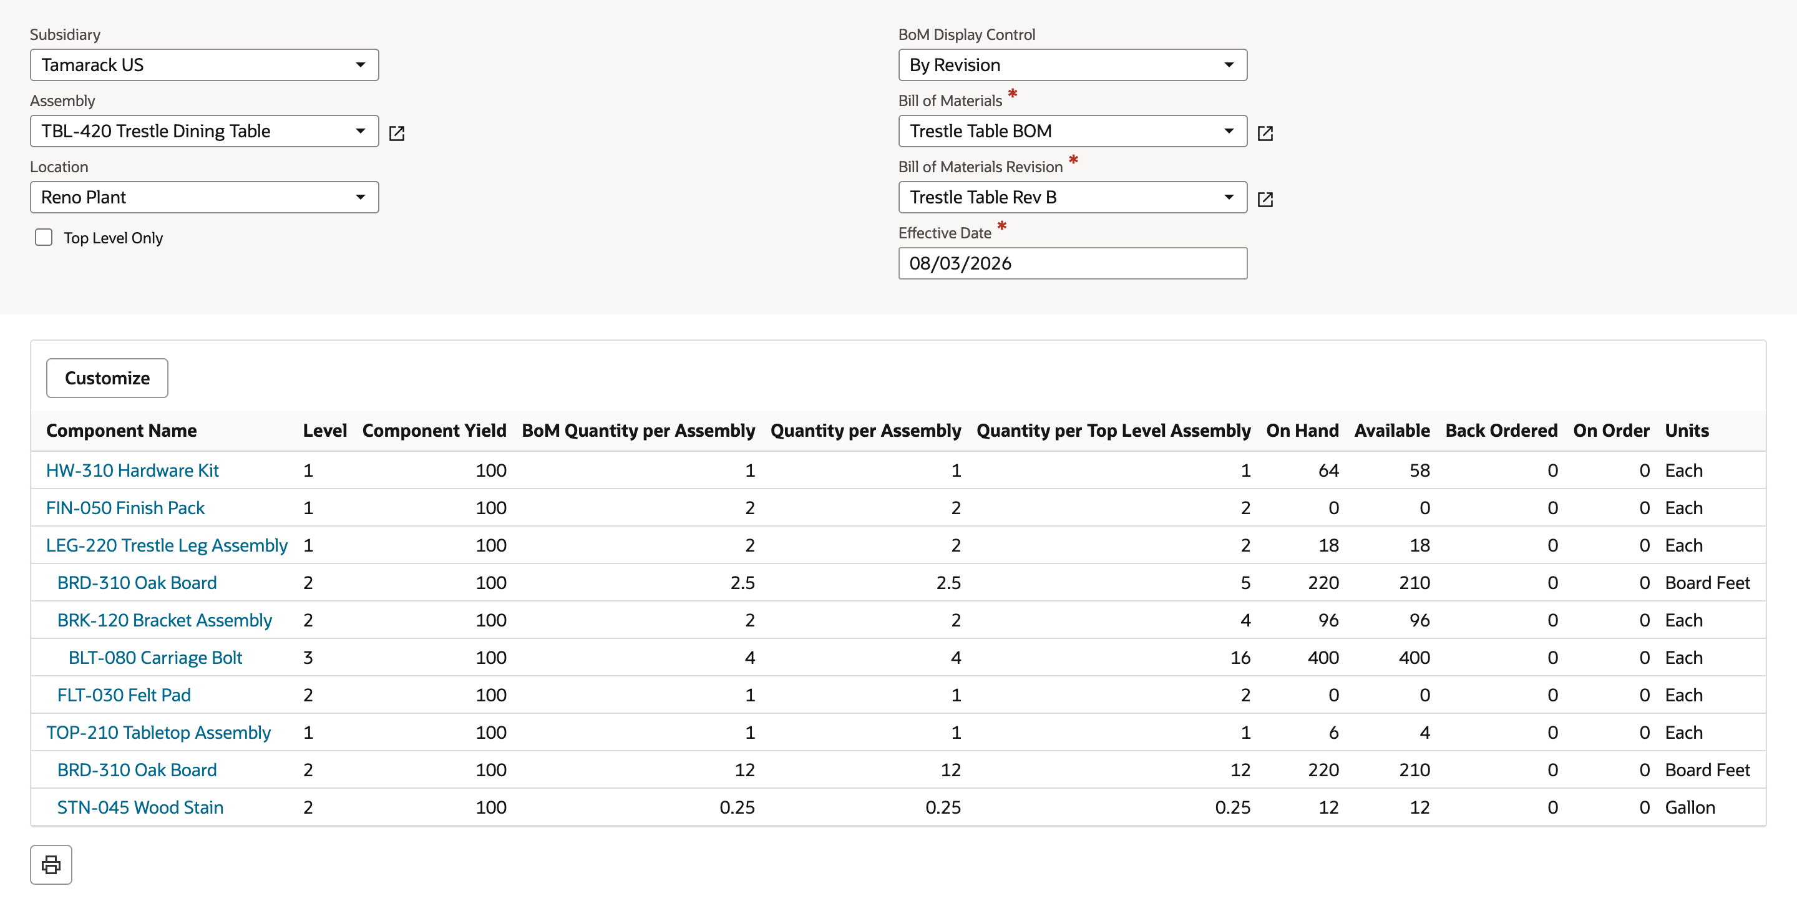This screenshot has width=1797, height=916.
Task: Click the Quantity per Top Level Assembly header
Action: 1113,431
